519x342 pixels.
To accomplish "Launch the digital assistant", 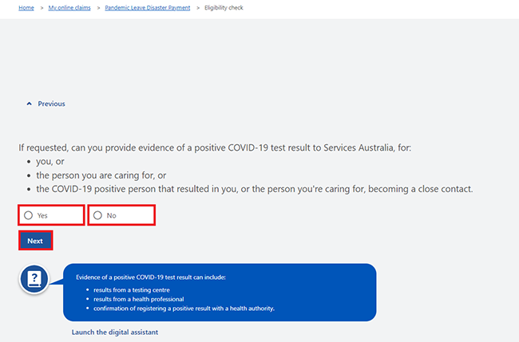I will tap(115, 332).
